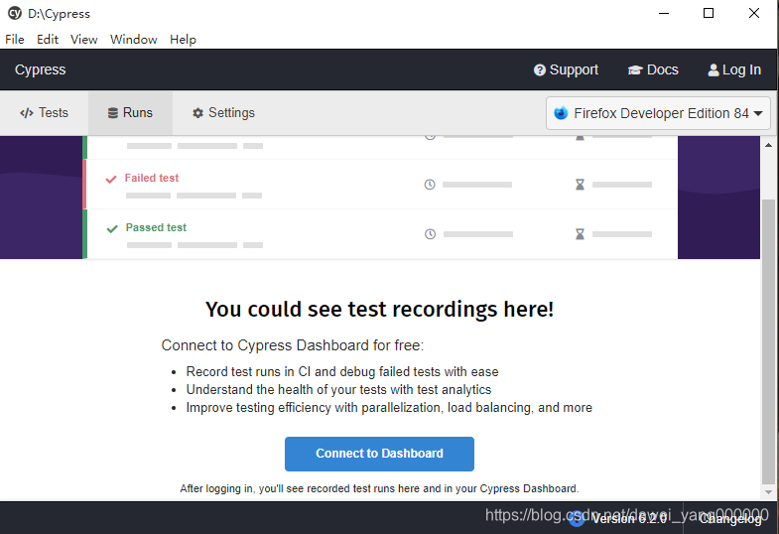Open the Edit menu

pyautogui.click(x=48, y=40)
